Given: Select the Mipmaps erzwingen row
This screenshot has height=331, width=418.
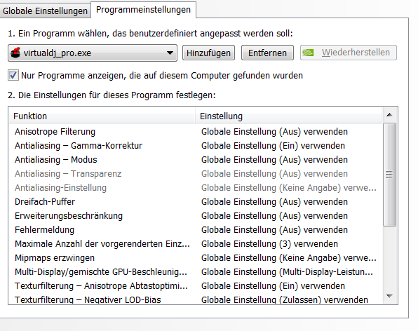Looking at the screenshot, I should (196, 257).
